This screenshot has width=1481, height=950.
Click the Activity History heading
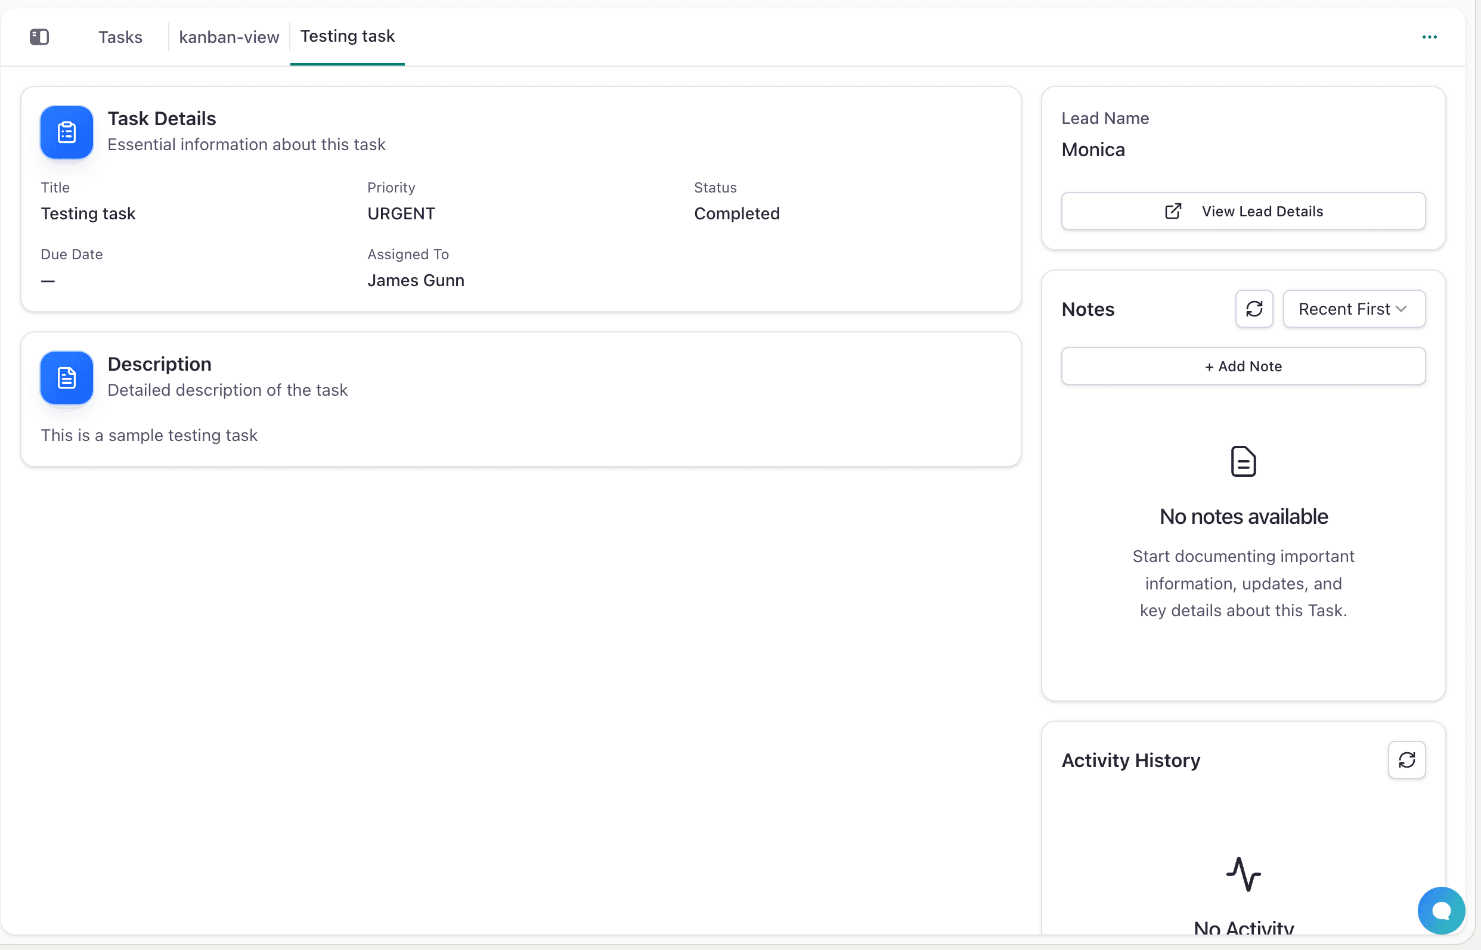pos(1130,760)
